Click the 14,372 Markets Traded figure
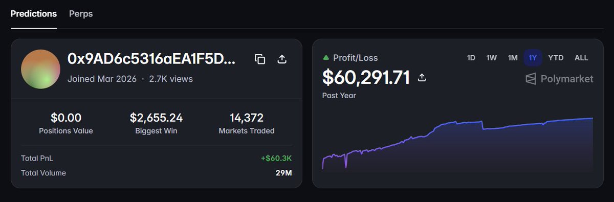The width and height of the screenshot is (614, 202). coord(247,118)
